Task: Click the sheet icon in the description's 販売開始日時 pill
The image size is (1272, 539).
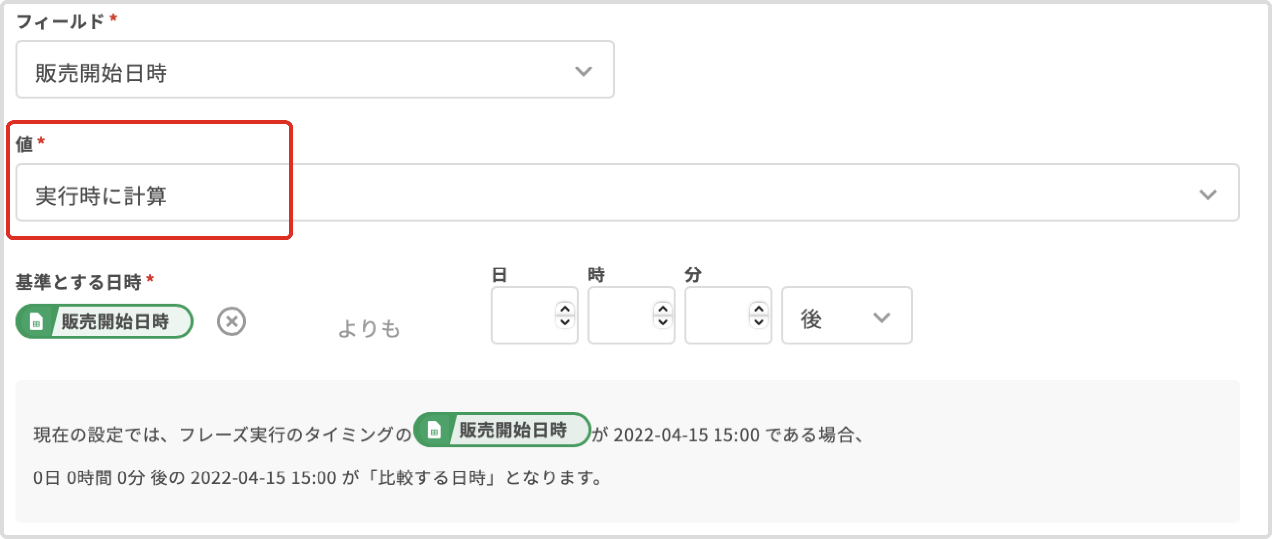Action: pos(434,431)
